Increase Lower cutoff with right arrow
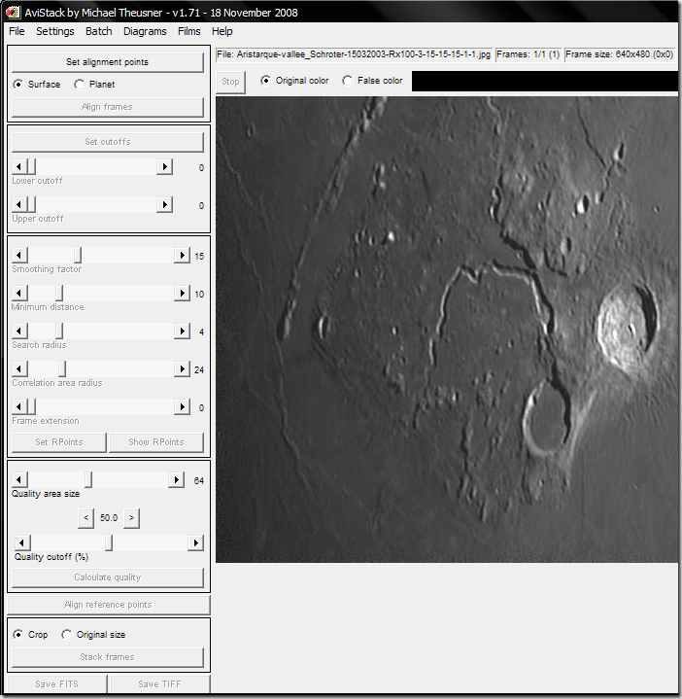Viewport: 682px width, 699px height. click(x=164, y=166)
